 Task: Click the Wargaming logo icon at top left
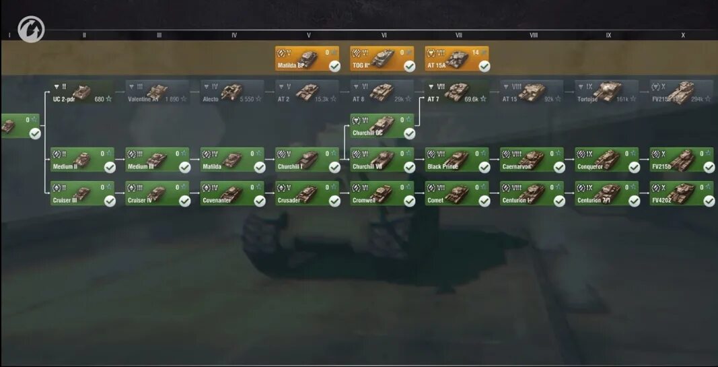click(x=31, y=30)
